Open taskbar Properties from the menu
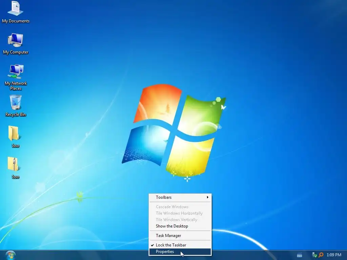The width and height of the screenshot is (347, 260). pyautogui.click(x=180, y=252)
